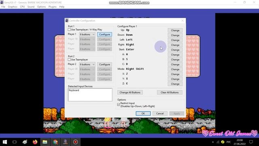Change the Start key binding

click(175, 50)
